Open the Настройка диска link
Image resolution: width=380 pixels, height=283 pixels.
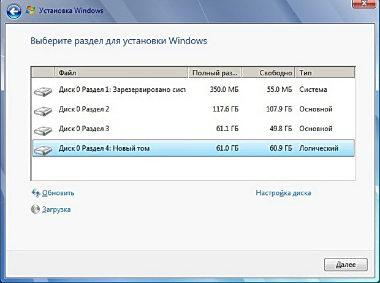point(283,193)
